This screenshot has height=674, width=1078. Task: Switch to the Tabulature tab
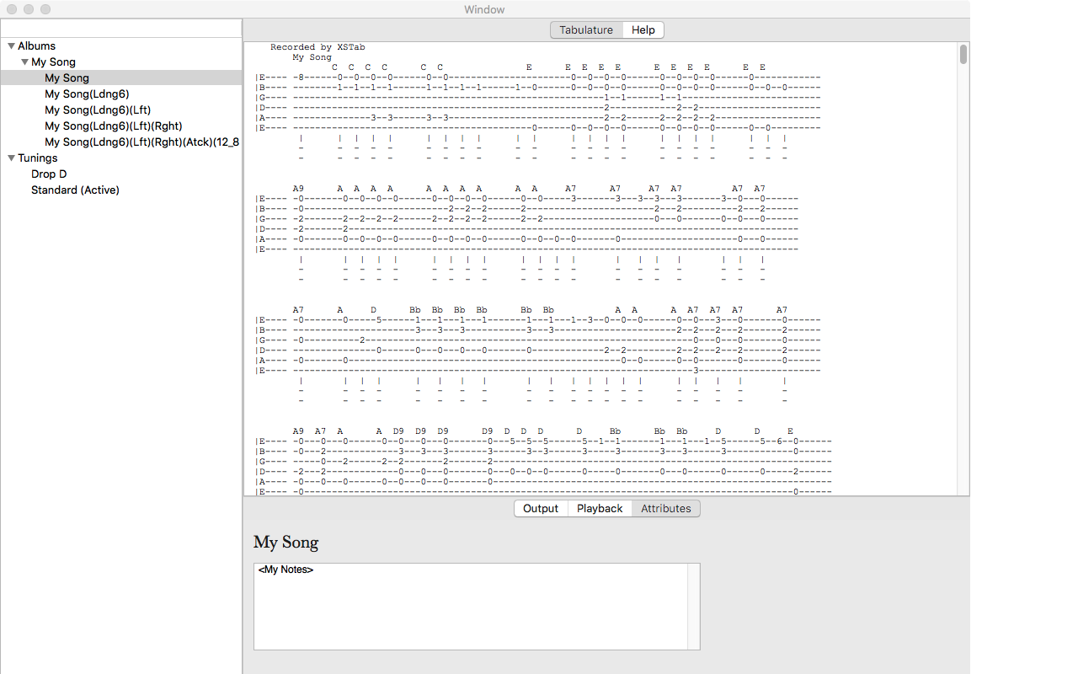click(x=586, y=29)
